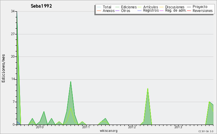Image resolution: width=217 pixels, height=134 pixels.
Task: Click the Ediciones/mes axis title
Action: [x=3, y=68]
